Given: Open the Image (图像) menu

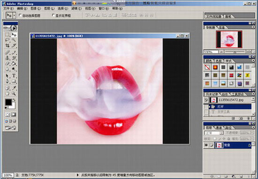Looking at the screenshot, I should point(36,8).
